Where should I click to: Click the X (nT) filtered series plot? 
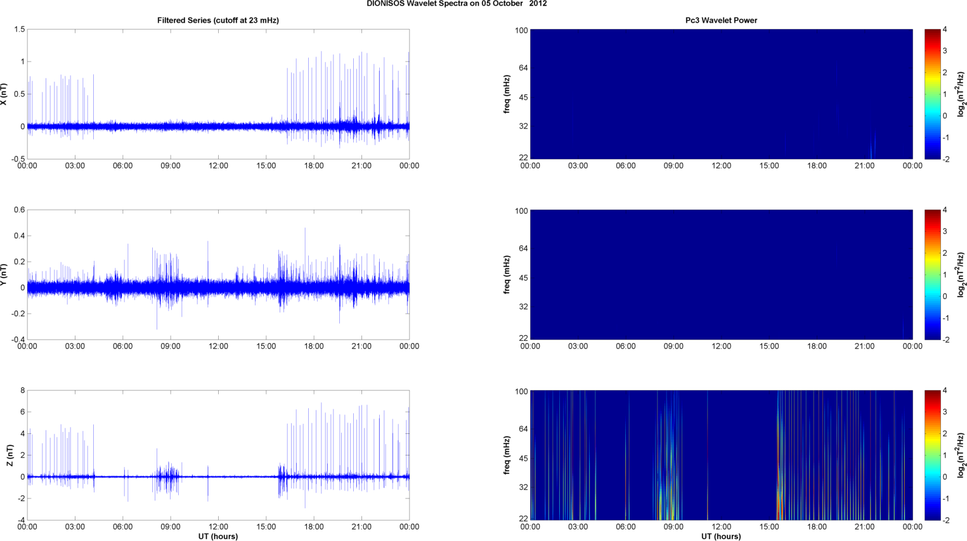218,94
